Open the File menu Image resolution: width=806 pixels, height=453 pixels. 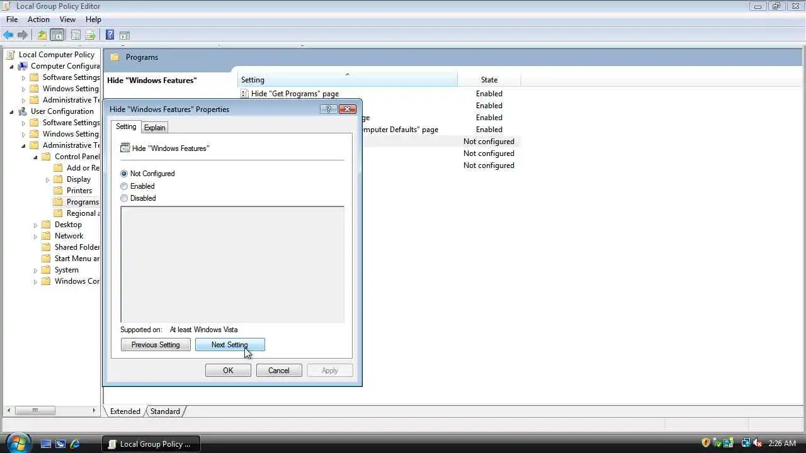point(12,20)
